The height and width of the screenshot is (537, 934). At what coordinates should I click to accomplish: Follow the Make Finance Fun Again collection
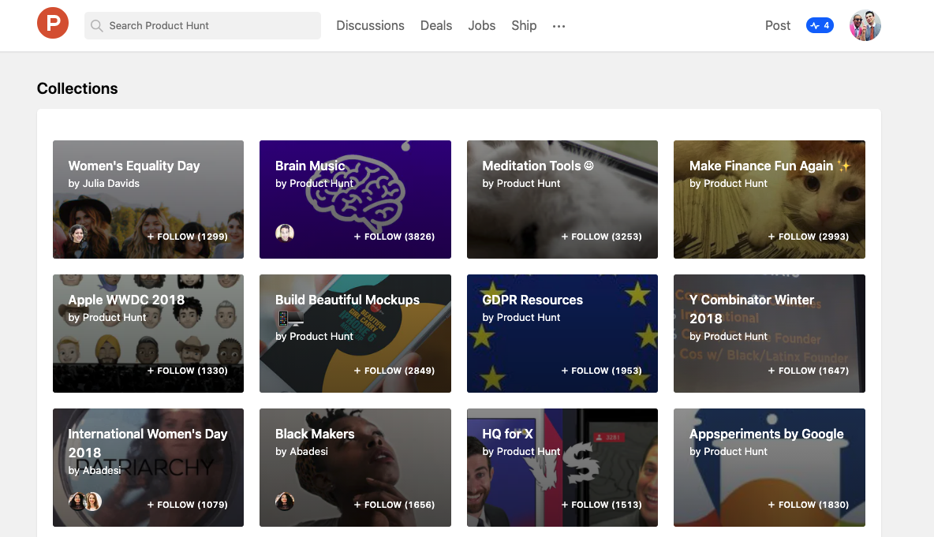click(x=809, y=237)
